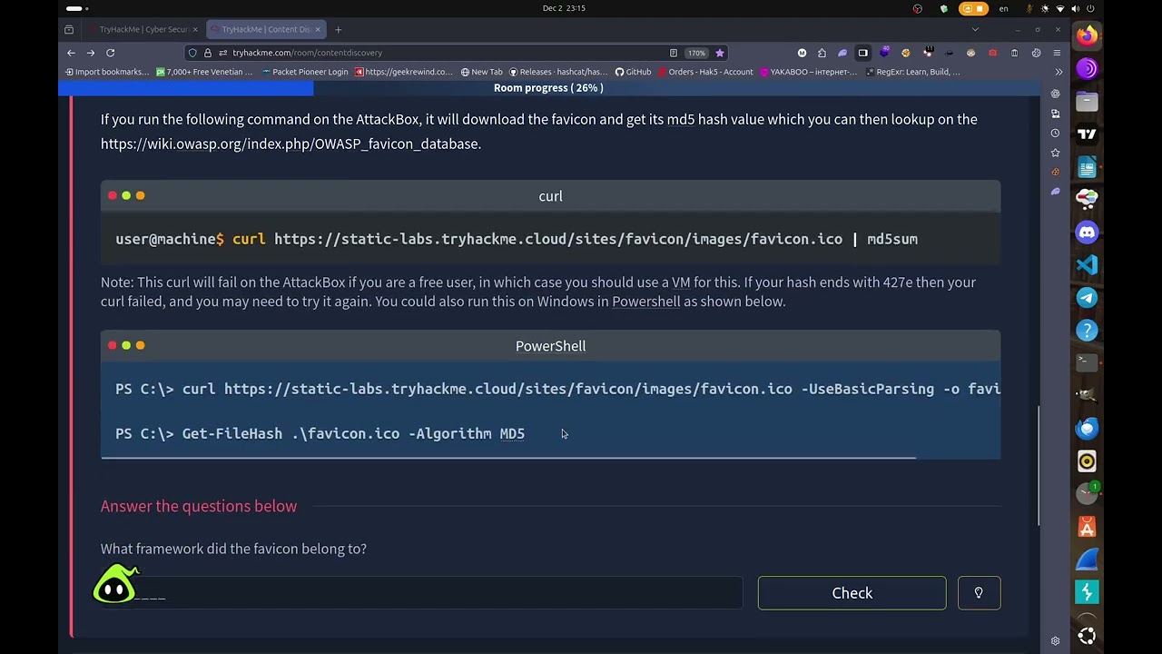Click the screen recording indicator in top bar
This screenshot has height=654, width=1162.
point(972,8)
